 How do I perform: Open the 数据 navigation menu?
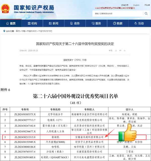[118, 23]
